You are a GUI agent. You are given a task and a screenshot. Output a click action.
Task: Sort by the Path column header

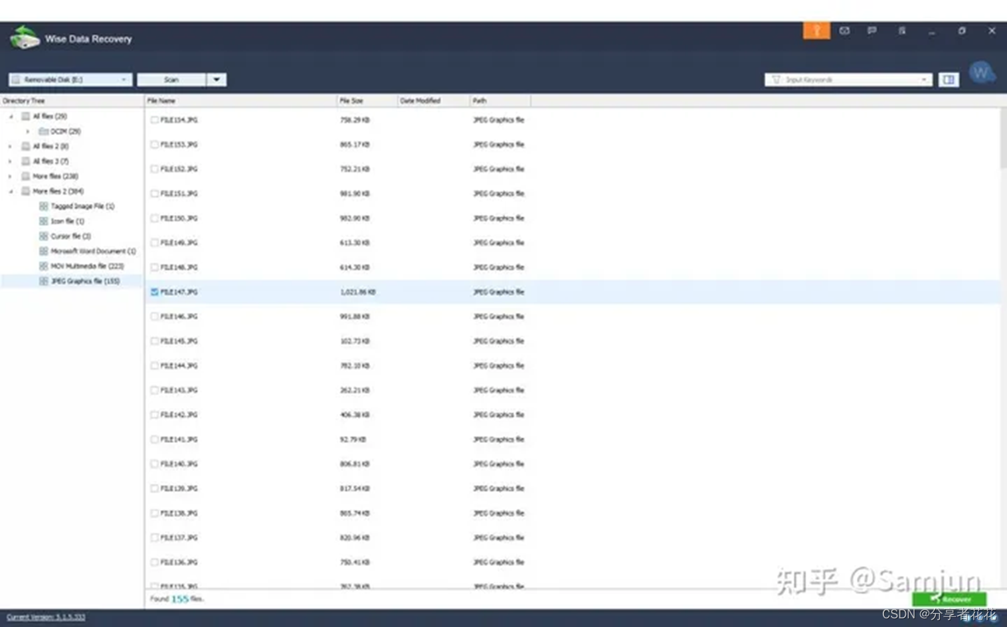[x=500, y=101]
